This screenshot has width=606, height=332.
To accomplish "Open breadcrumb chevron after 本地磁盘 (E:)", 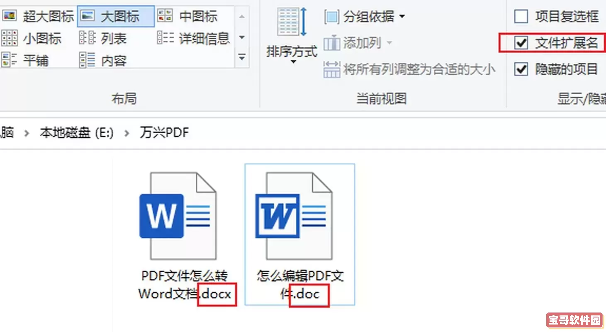I will click(127, 133).
